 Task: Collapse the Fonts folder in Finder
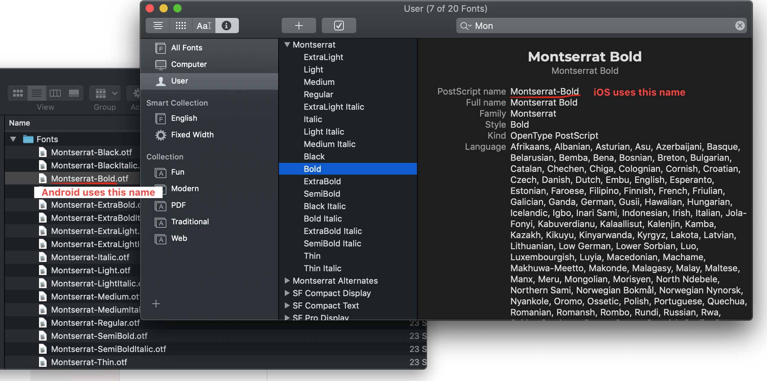point(13,139)
